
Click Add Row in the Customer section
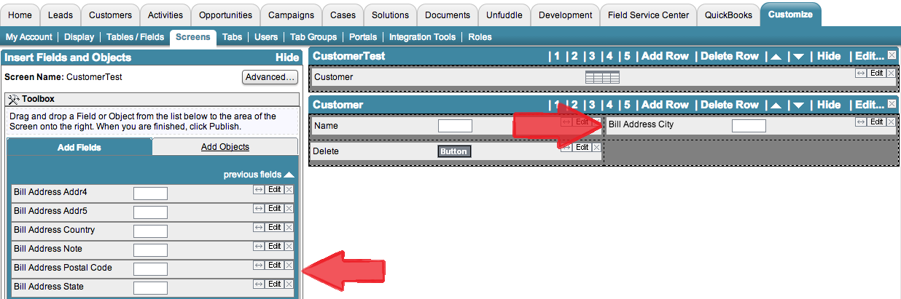pos(665,105)
